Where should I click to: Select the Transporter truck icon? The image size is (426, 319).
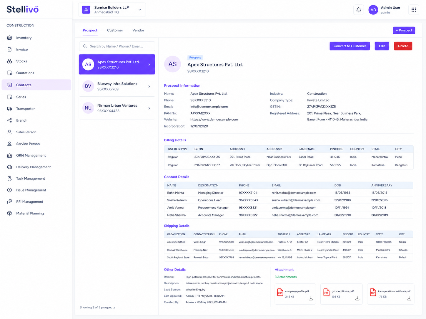coord(9,109)
